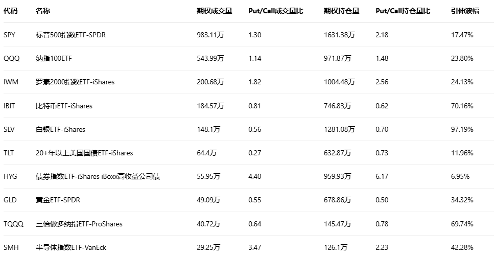Click the Put/Call成交量比 column header
Image resolution: width=497 pixels, height=256 pixels.
[x=275, y=11]
